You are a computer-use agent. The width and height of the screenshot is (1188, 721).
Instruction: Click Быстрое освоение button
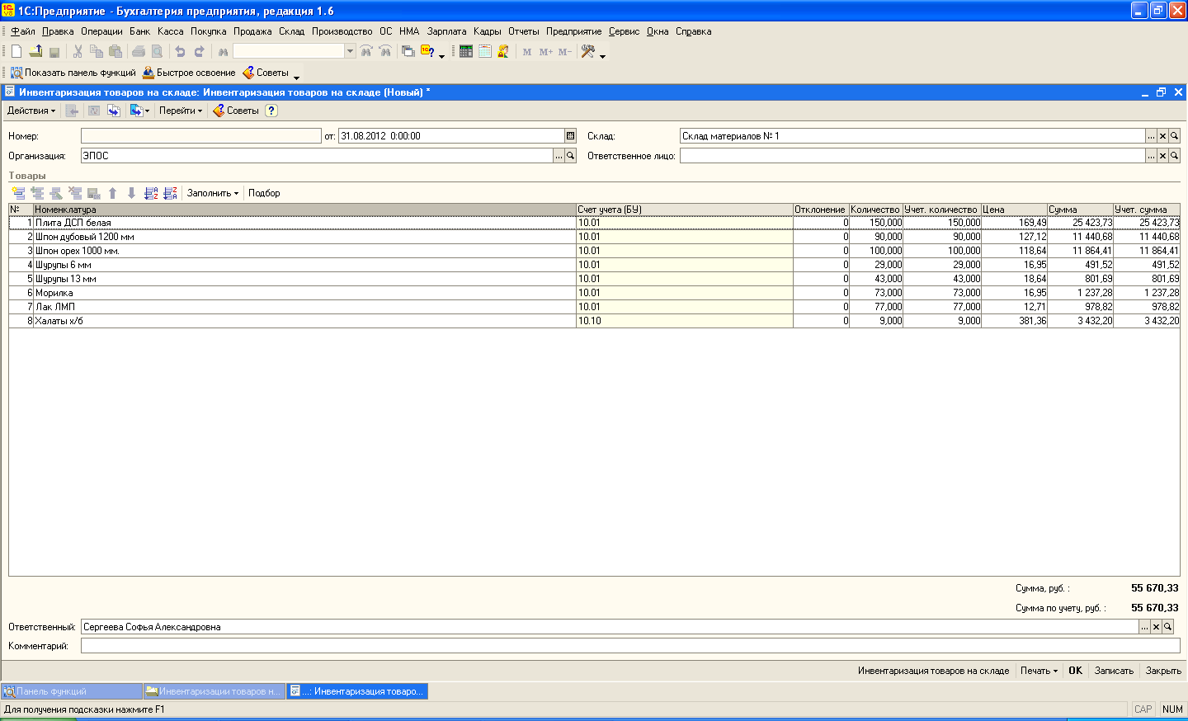pyautogui.click(x=189, y=73)
